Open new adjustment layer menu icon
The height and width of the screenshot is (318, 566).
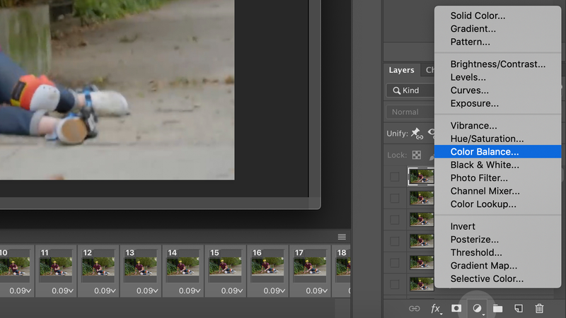point(477,309)
